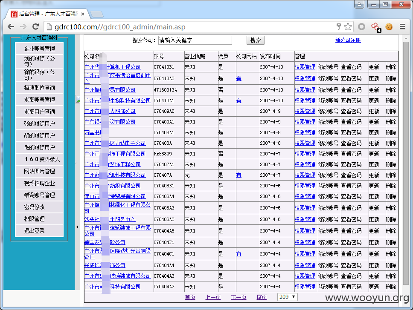Viewport: 413px width, 310px height.
Task: Click the Chrome user profile icon
Action: 359,4
